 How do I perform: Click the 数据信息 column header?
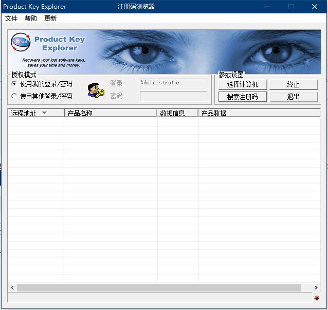click(177, 113)
